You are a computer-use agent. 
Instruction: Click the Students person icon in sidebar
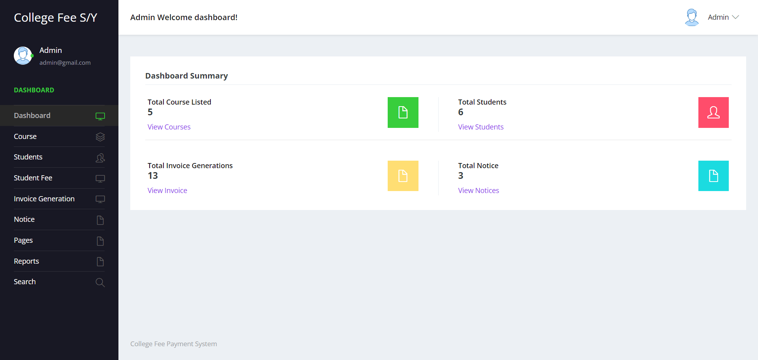tap(100, 157)
